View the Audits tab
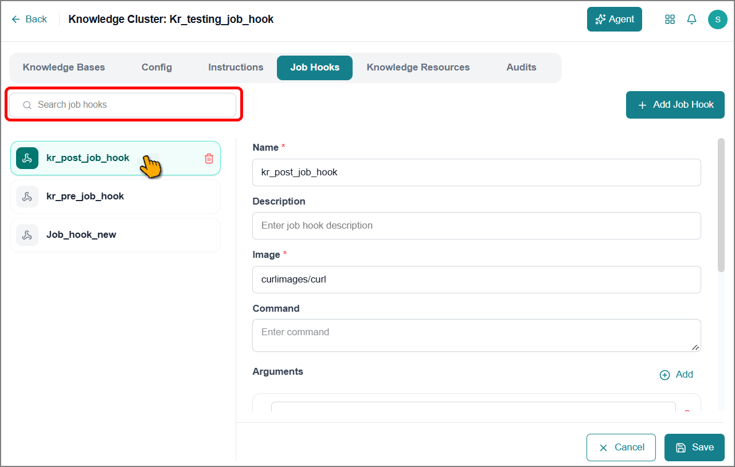The image size is (735, 467). 521,68
